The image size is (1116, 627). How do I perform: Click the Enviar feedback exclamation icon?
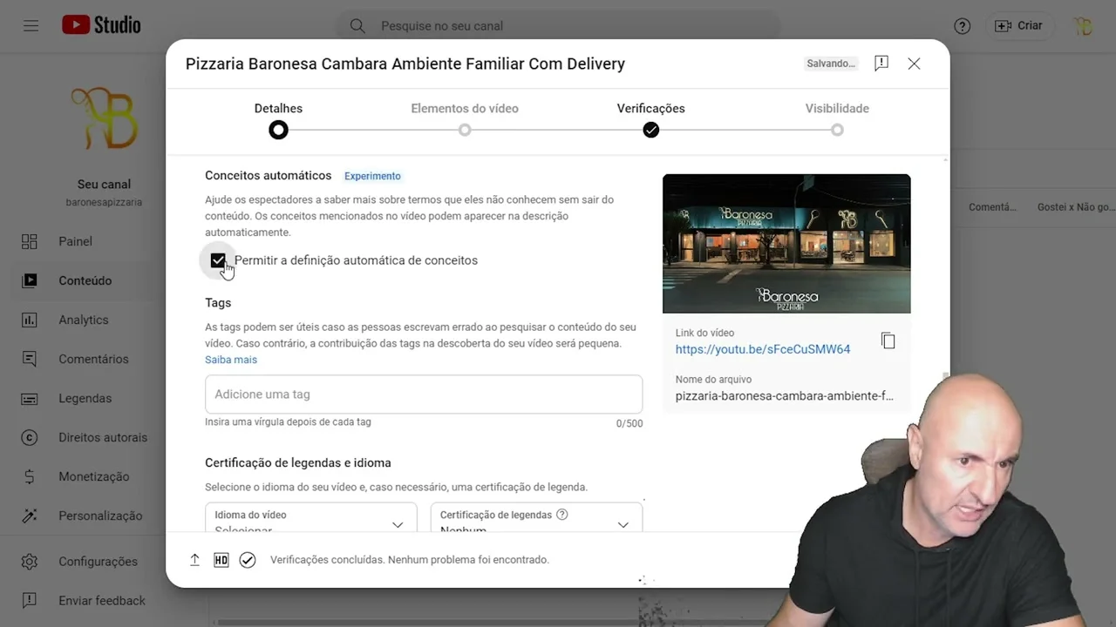[x=30, y=601]
